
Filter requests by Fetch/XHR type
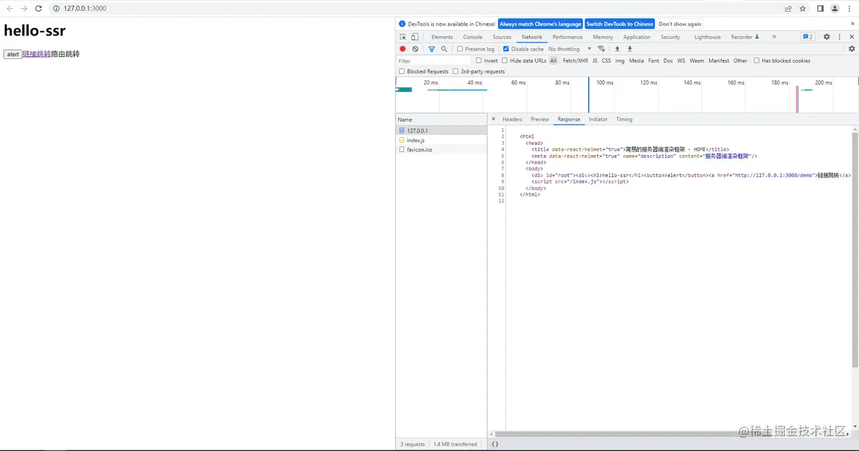coord(575,60)
